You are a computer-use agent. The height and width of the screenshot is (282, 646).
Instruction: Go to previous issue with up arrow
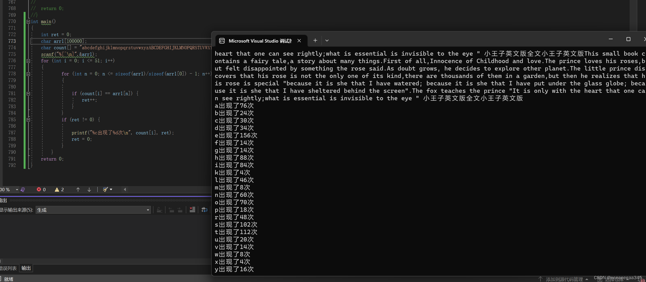[78, 189]
